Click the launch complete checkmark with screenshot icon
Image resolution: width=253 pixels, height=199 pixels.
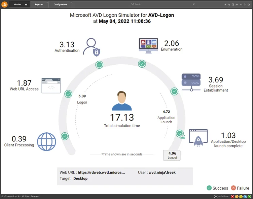(180, 134)
